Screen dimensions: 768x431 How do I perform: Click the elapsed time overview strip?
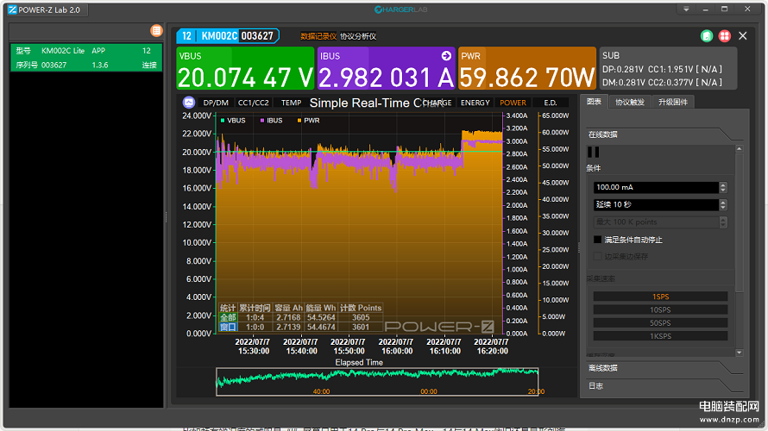tap(376, 378)
